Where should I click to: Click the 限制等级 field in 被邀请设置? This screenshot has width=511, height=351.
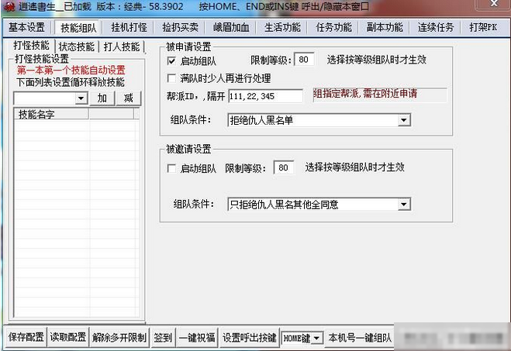coord(285,168)
